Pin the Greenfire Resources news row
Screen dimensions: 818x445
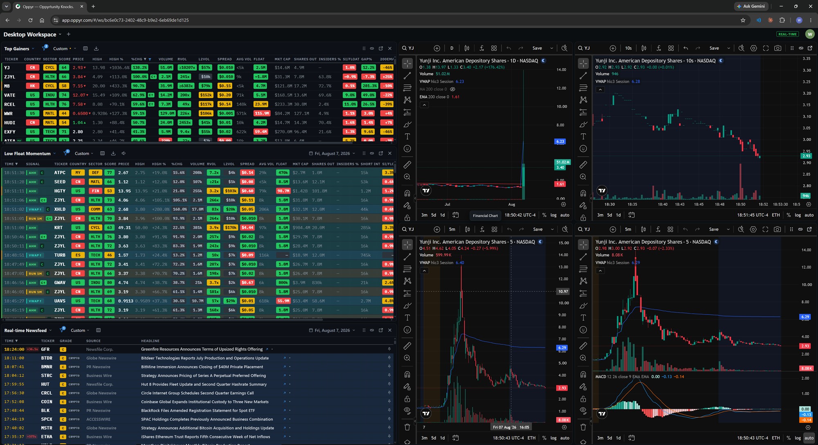tap(389, 349)
